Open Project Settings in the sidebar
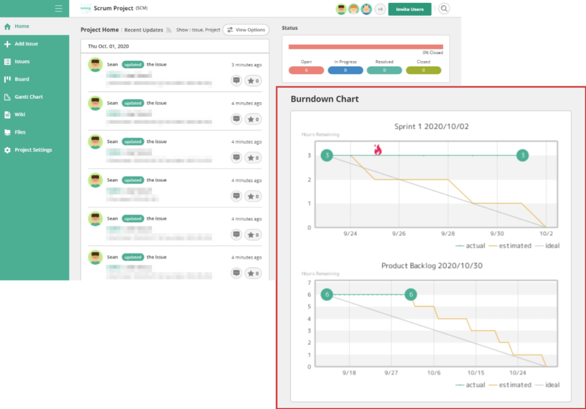The height and width of the screenshot is (409, 586). tap(33, 150)
